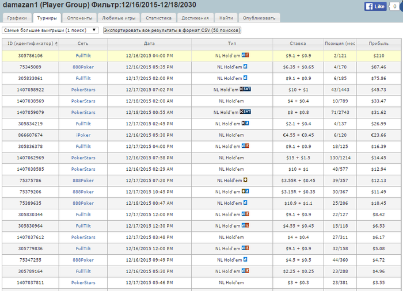The height and width of the screenshot is (291, 403).
Task: Open the Опубликовать tab
Action: (x=259, y=18)
